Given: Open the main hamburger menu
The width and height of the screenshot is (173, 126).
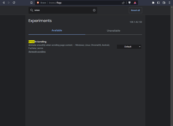Looking at the screenshot, I should click(x=169, y=3).
